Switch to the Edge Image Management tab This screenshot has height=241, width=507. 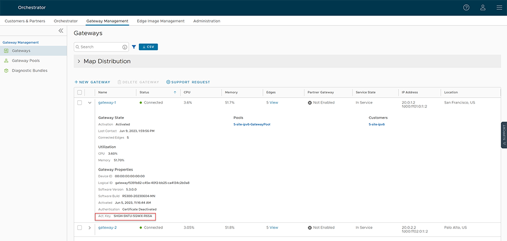pos(161,21)
